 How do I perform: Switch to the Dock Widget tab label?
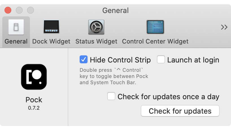coord(51,42)
